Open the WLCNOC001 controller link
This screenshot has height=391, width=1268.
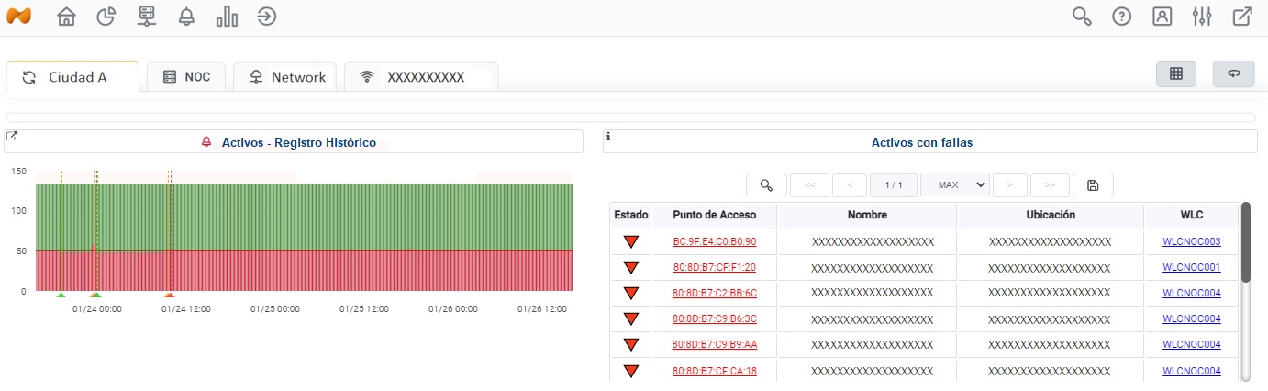click(1191, 268)
